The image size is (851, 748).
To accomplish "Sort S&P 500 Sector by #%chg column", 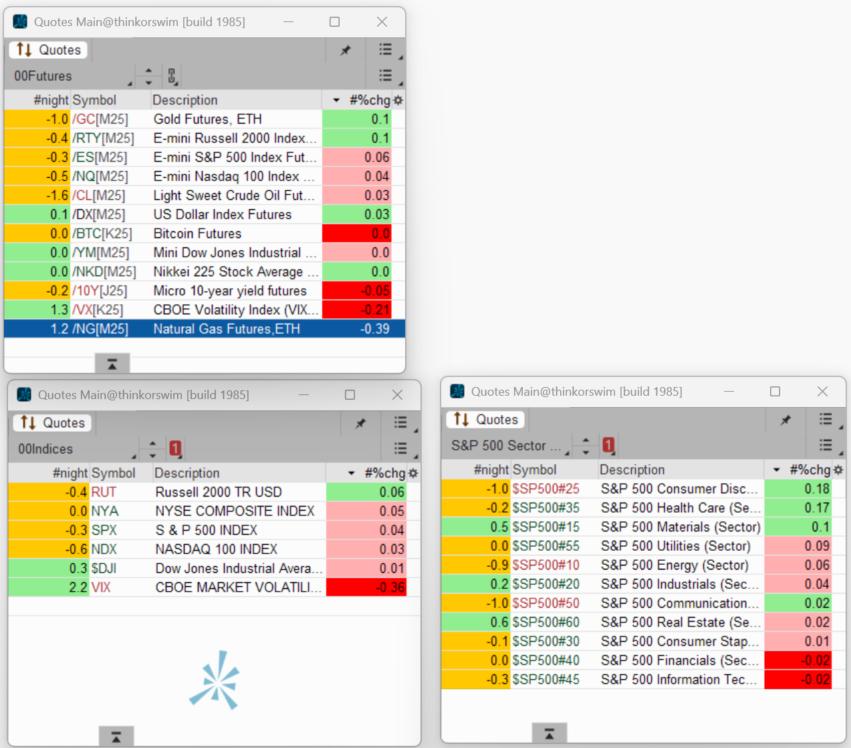I will click(798, 470).
